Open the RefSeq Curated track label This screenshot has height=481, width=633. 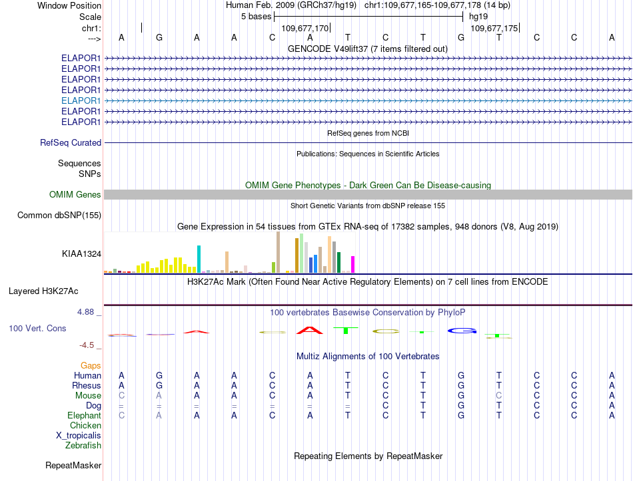tap(71, 143)
